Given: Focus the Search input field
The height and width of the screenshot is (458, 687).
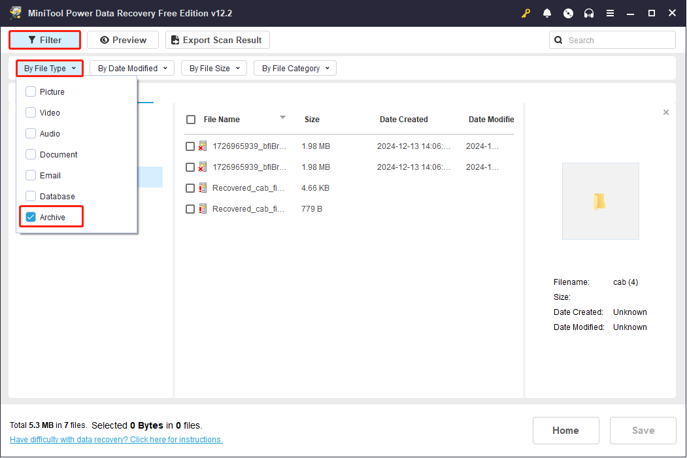Looking at the screenshot, I should pyautogui.click(x=612, y=40).
